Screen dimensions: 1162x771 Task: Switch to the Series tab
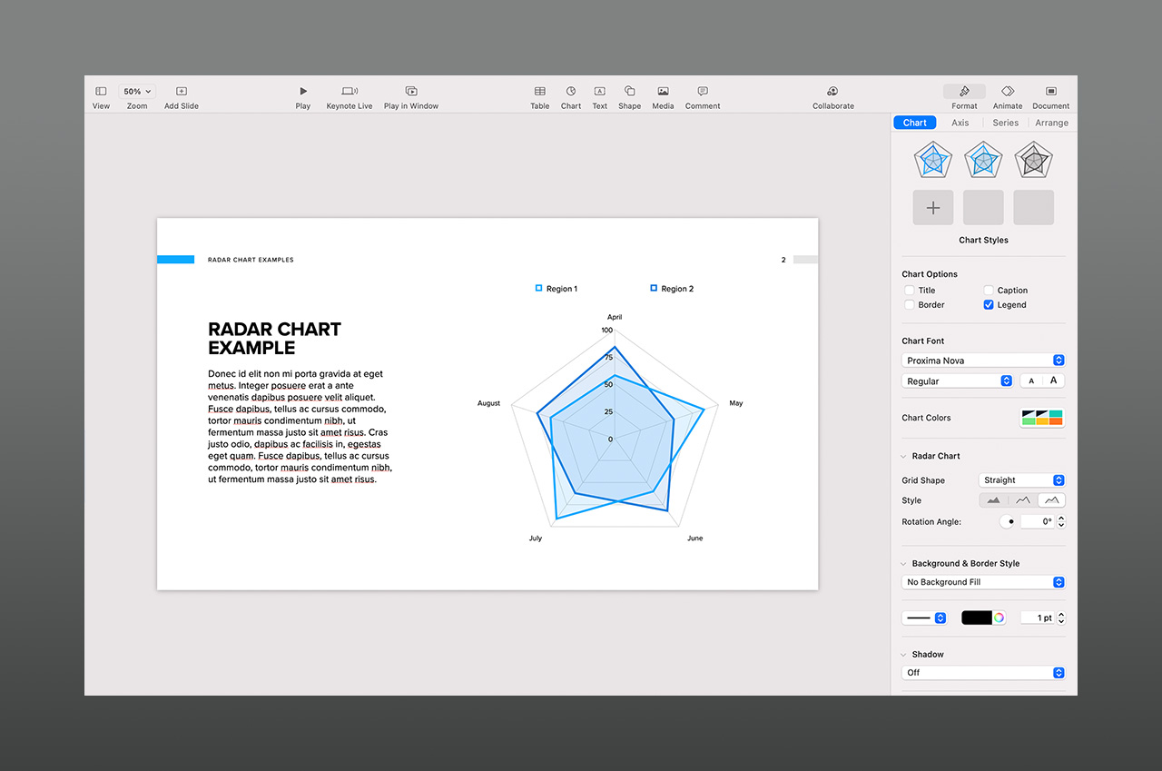[x=1005, y=123]
